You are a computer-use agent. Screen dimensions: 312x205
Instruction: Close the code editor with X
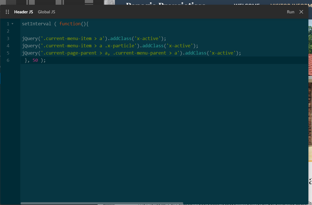pos(301,12)
